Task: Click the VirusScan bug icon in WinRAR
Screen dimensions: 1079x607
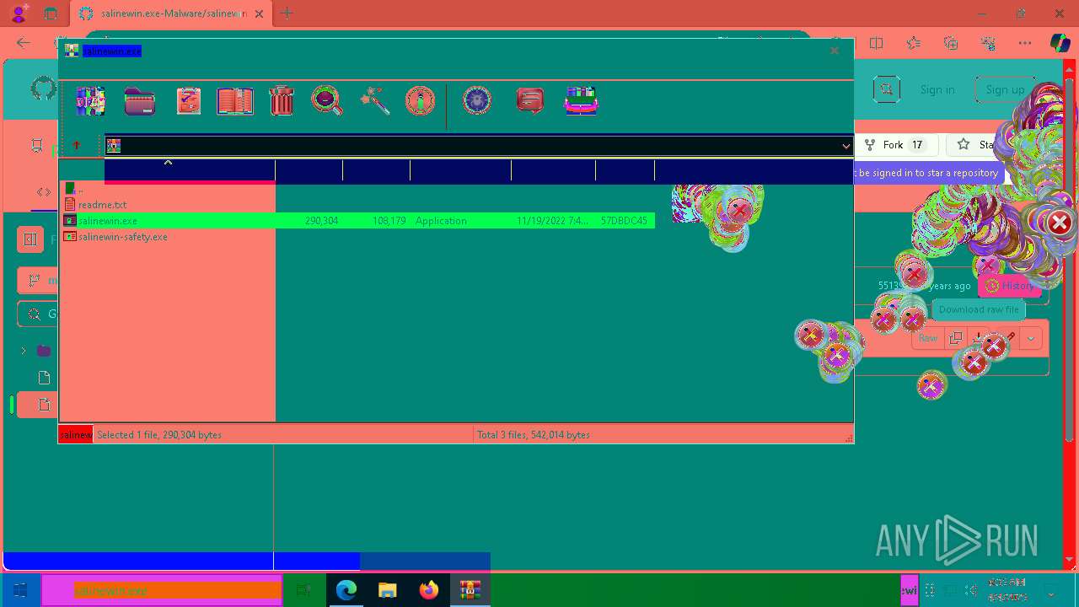Action: click(x=477, y=101)
